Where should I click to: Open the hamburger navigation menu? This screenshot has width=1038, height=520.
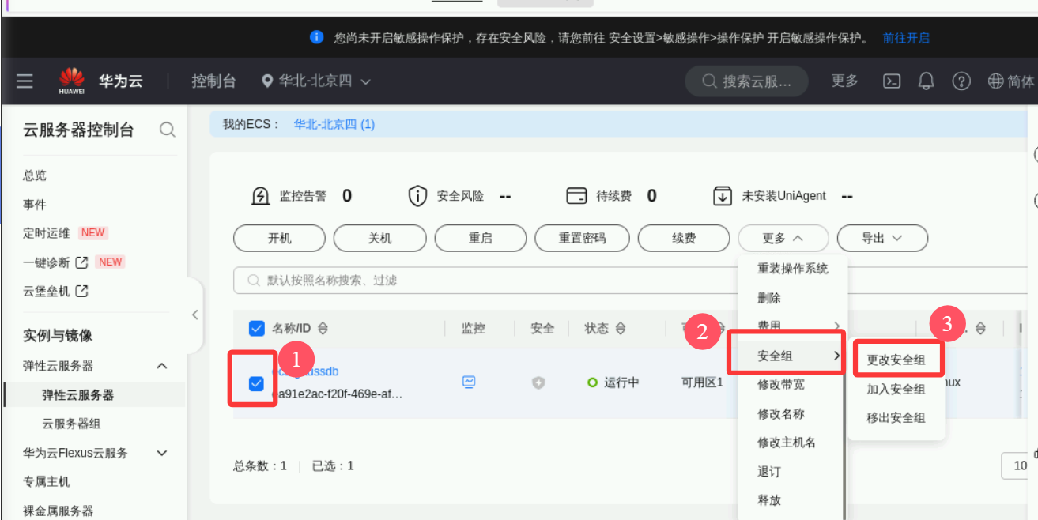(x=25, y=81)
